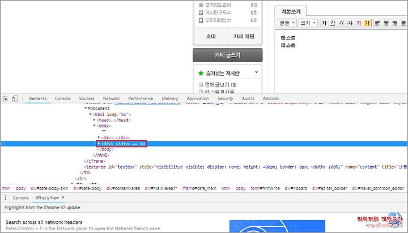Justify text with the last alignment icon

403,23
